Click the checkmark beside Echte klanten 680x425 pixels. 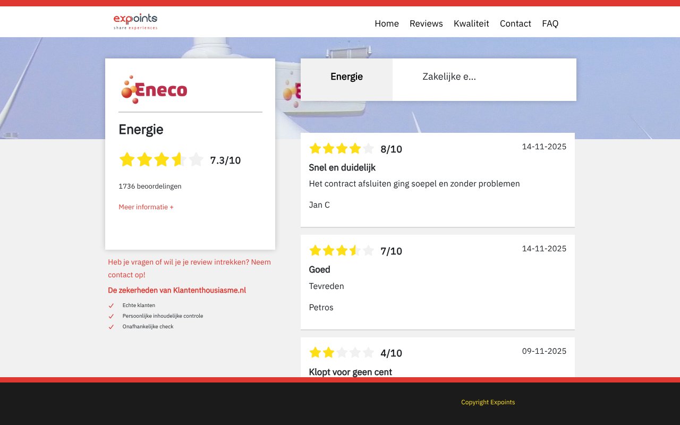pos(111,305)
